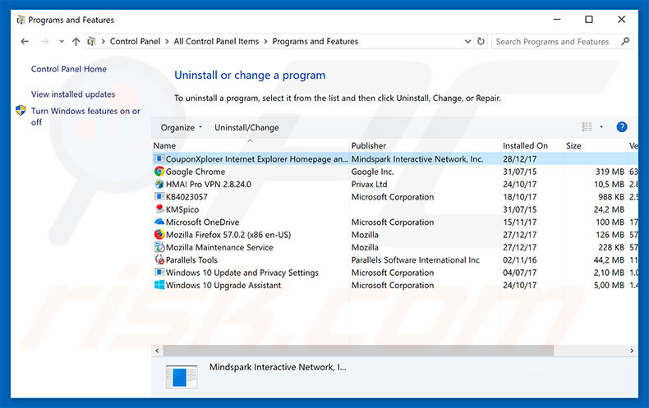This screenshot has width=649, height=408.
Task: Select the KB4023057 entry name
Action: tap(186, 197)
